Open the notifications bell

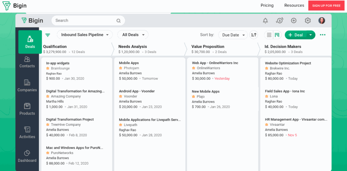(265, 21)
